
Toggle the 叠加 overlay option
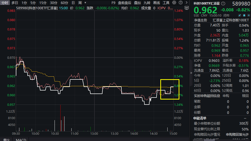(x=137, y=3)
